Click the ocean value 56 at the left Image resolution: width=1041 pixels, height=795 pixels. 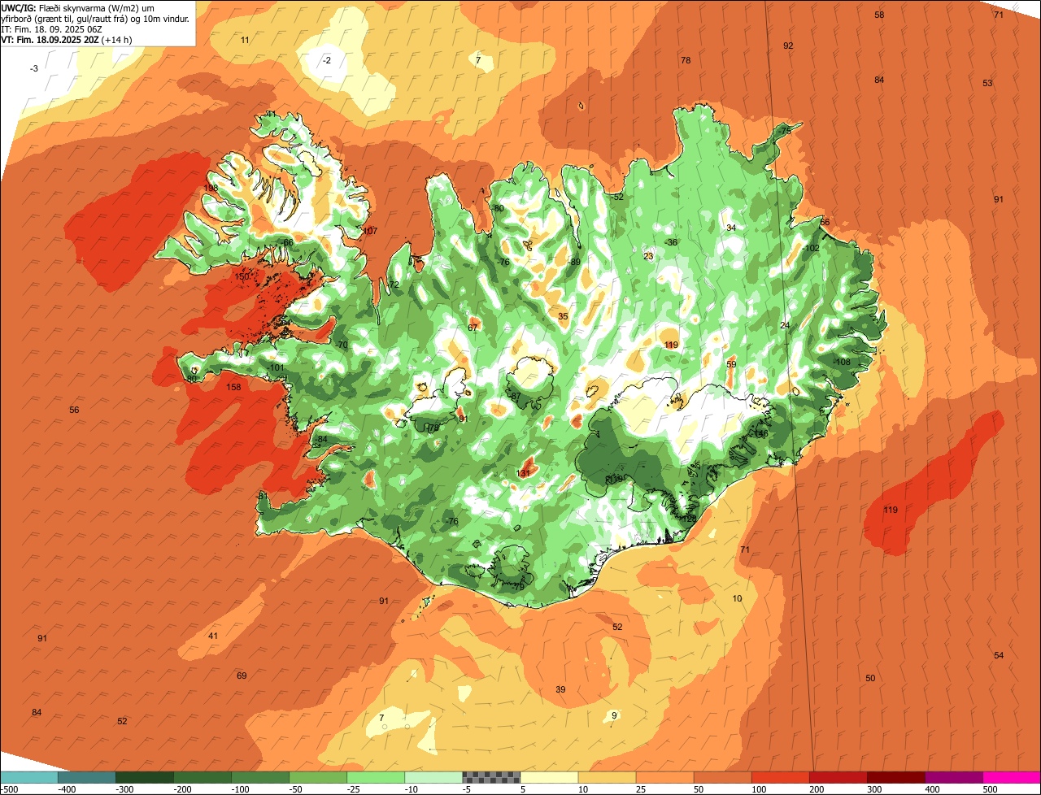[x=74, y=410]
